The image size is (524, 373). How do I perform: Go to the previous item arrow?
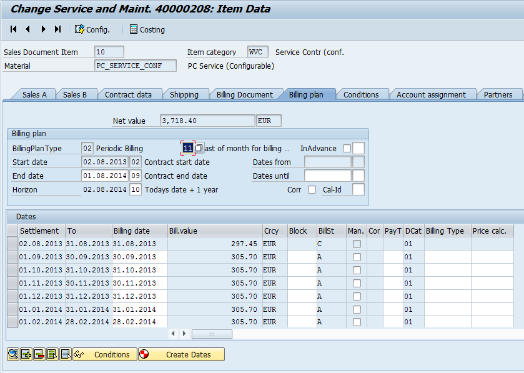(28, 29)
